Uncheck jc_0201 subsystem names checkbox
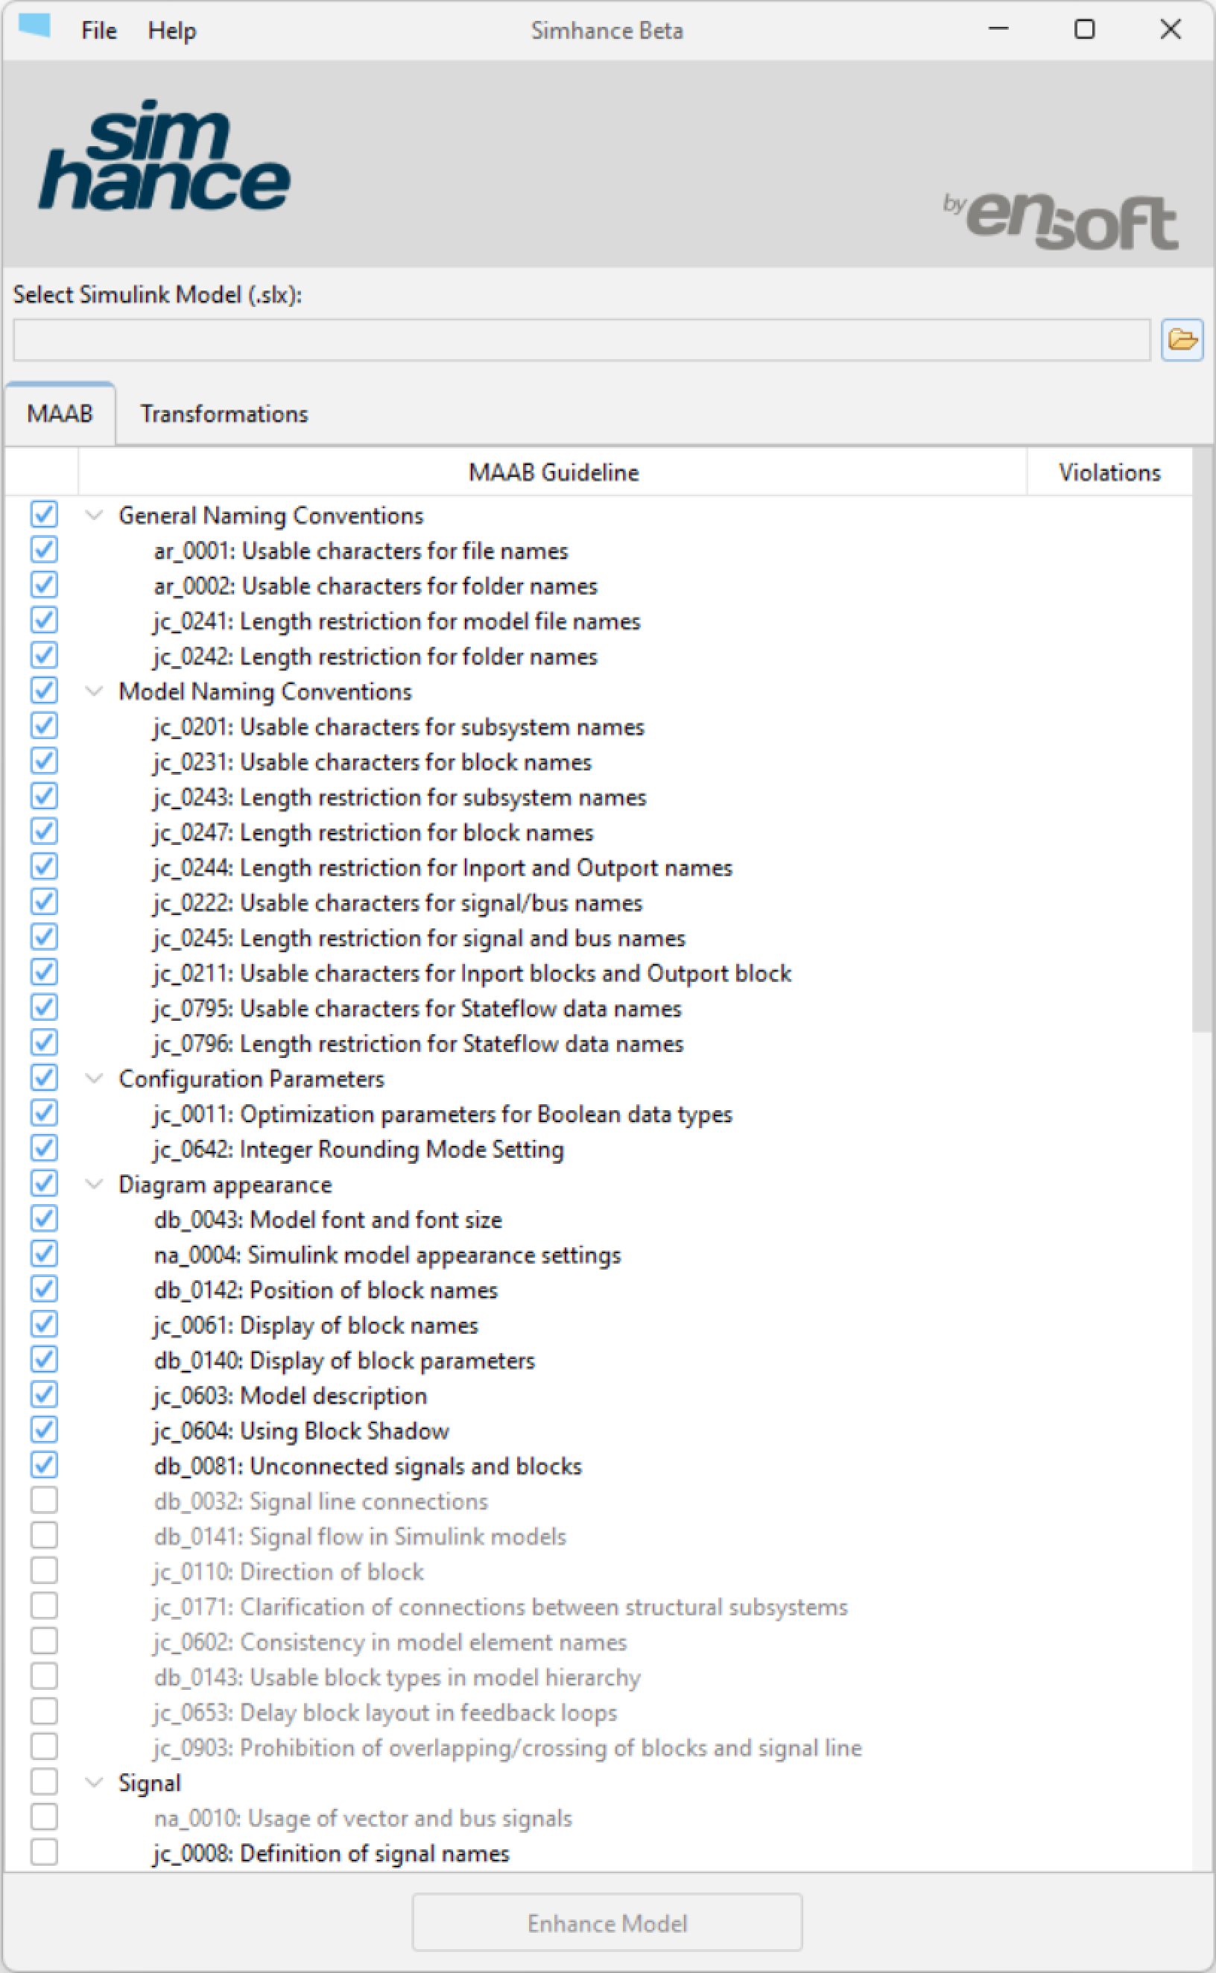The width and height of the screenshot is (1216, 1973). (44, 726)
